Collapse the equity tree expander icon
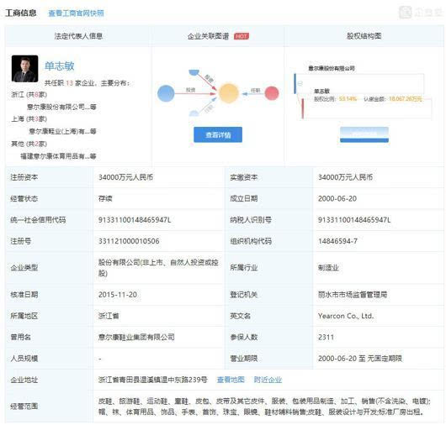 coord(300,83)
